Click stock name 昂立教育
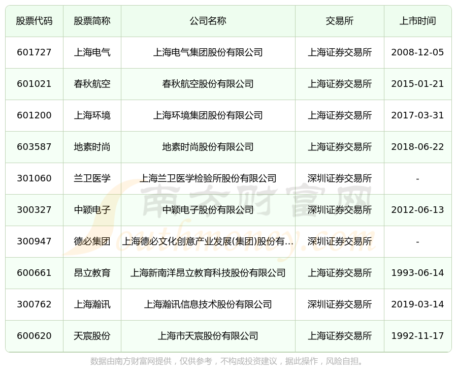 (92, 273)
